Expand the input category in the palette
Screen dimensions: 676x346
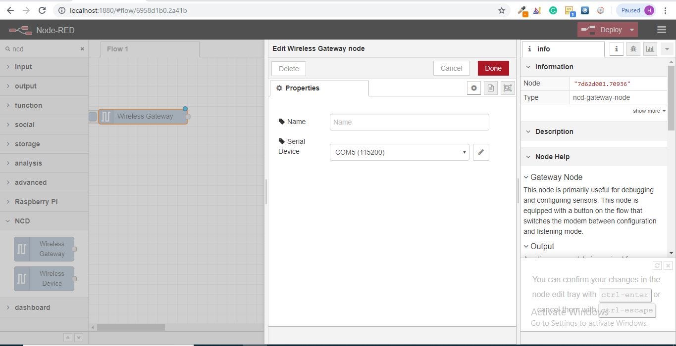(x=23, y=66)
